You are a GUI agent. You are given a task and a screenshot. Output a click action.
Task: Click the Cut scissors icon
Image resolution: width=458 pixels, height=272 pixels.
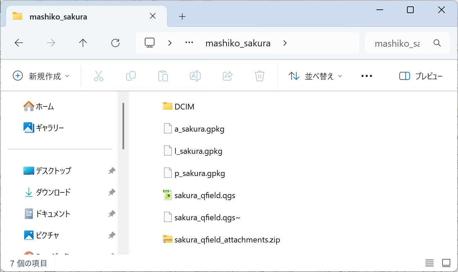click(99, 76)
